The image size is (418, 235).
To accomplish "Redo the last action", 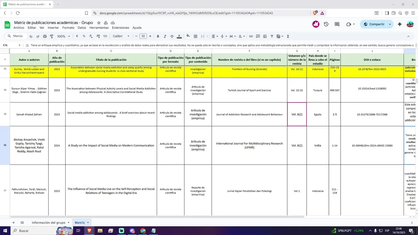I will click(38, 36).
